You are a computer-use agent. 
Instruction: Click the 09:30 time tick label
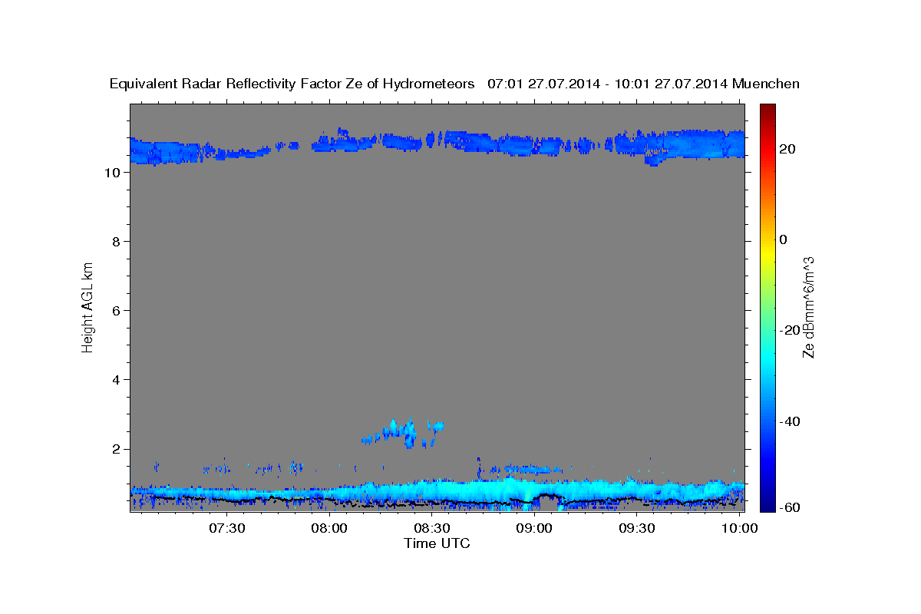(637, 528)
